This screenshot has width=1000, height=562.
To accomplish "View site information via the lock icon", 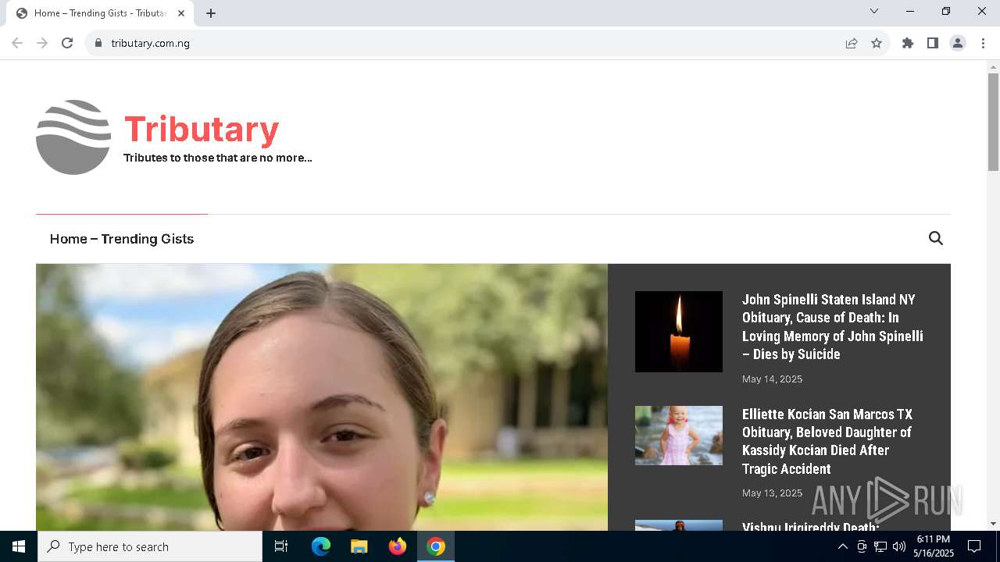I will point(98,43).
